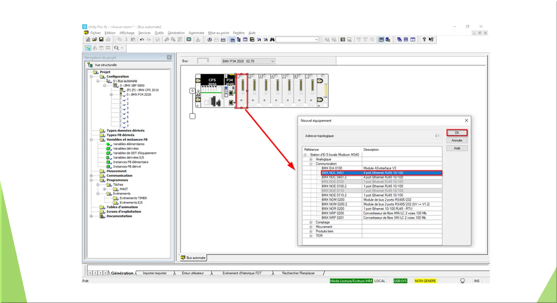Image resolution: width=557 pixels, height=303 pixels.
Task: Click the Structural view icon in second toolbar
Action: [x=88, y=48]
